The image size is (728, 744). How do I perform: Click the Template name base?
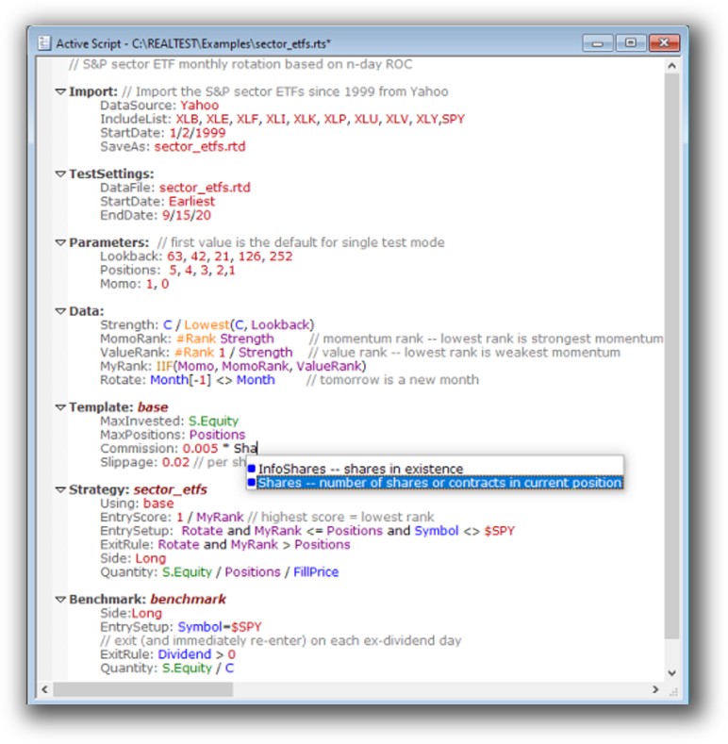153,407
